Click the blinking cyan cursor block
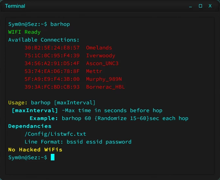This screenshot has height=180, width=220. 52,157
